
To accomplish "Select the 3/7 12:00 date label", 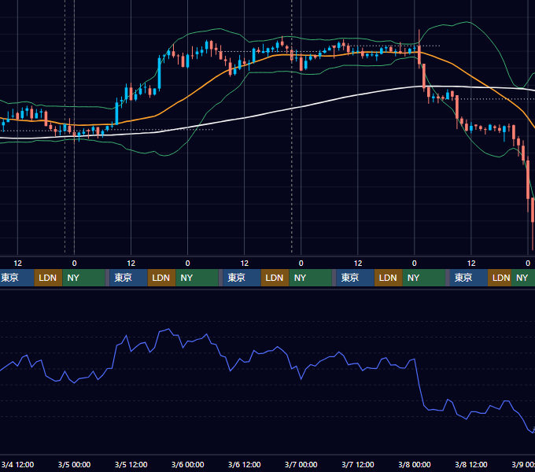I will click(357, 464).
